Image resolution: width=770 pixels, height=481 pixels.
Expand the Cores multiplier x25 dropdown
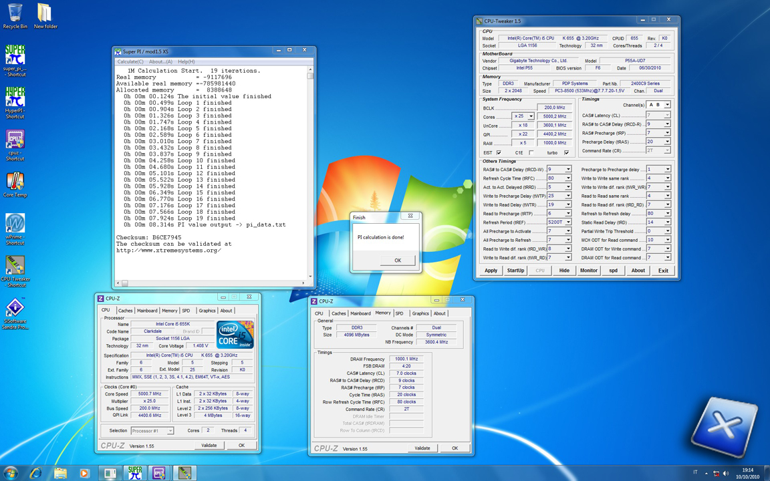pyautogui.click(x=531, y=116)
